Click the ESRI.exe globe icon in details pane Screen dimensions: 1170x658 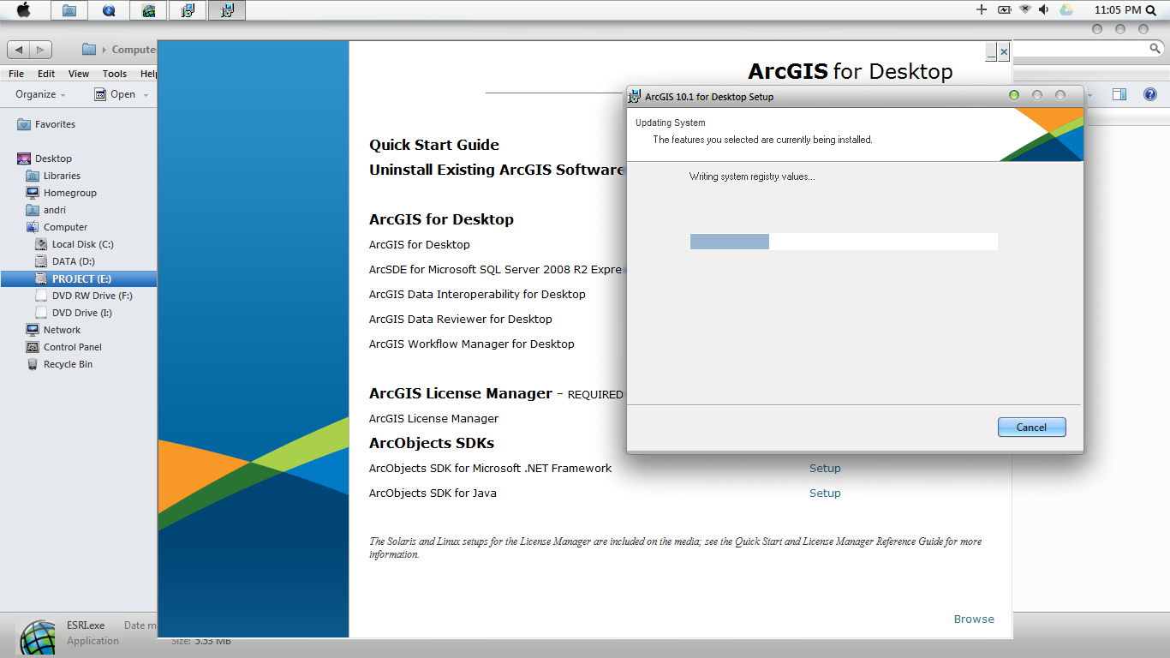(37, 637)
